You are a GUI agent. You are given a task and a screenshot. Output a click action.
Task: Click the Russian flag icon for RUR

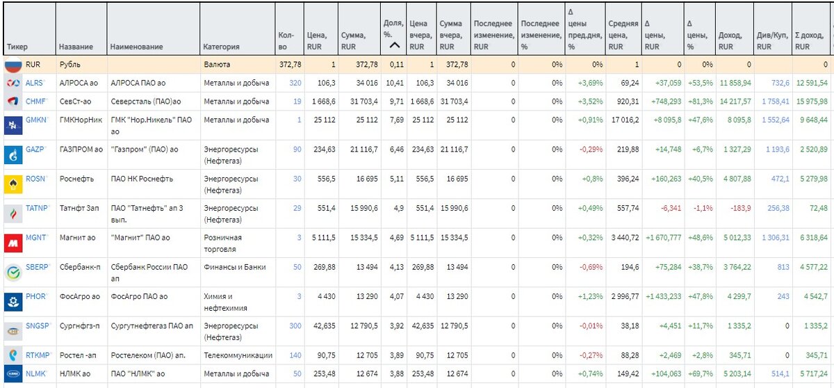pyautogui.click(x=13, y=66)
